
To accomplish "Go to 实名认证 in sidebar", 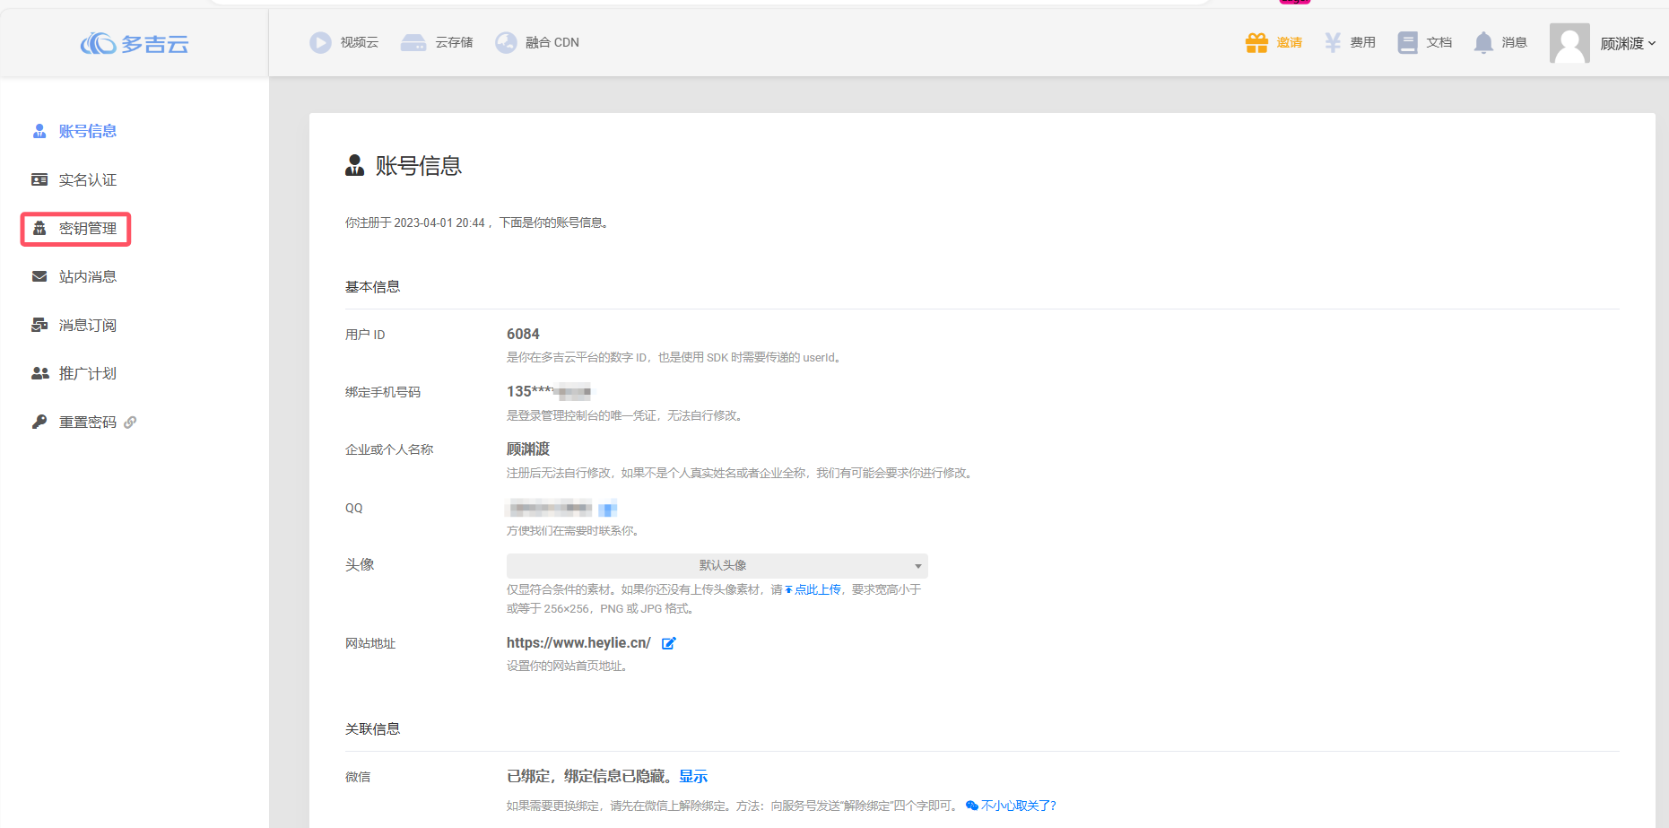I will (x=87, y=180).
